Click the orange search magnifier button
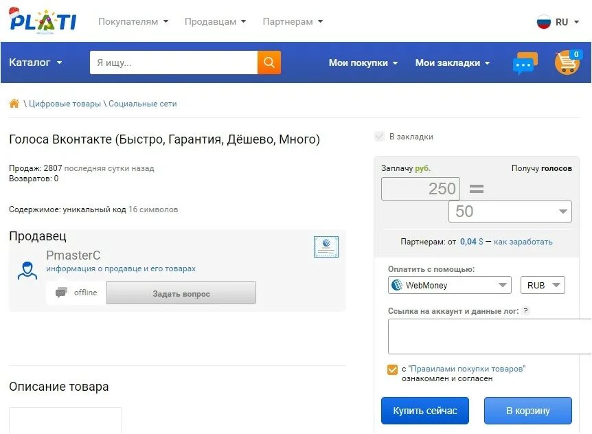The width and height of the screenshot is (592, 434). 269,62
